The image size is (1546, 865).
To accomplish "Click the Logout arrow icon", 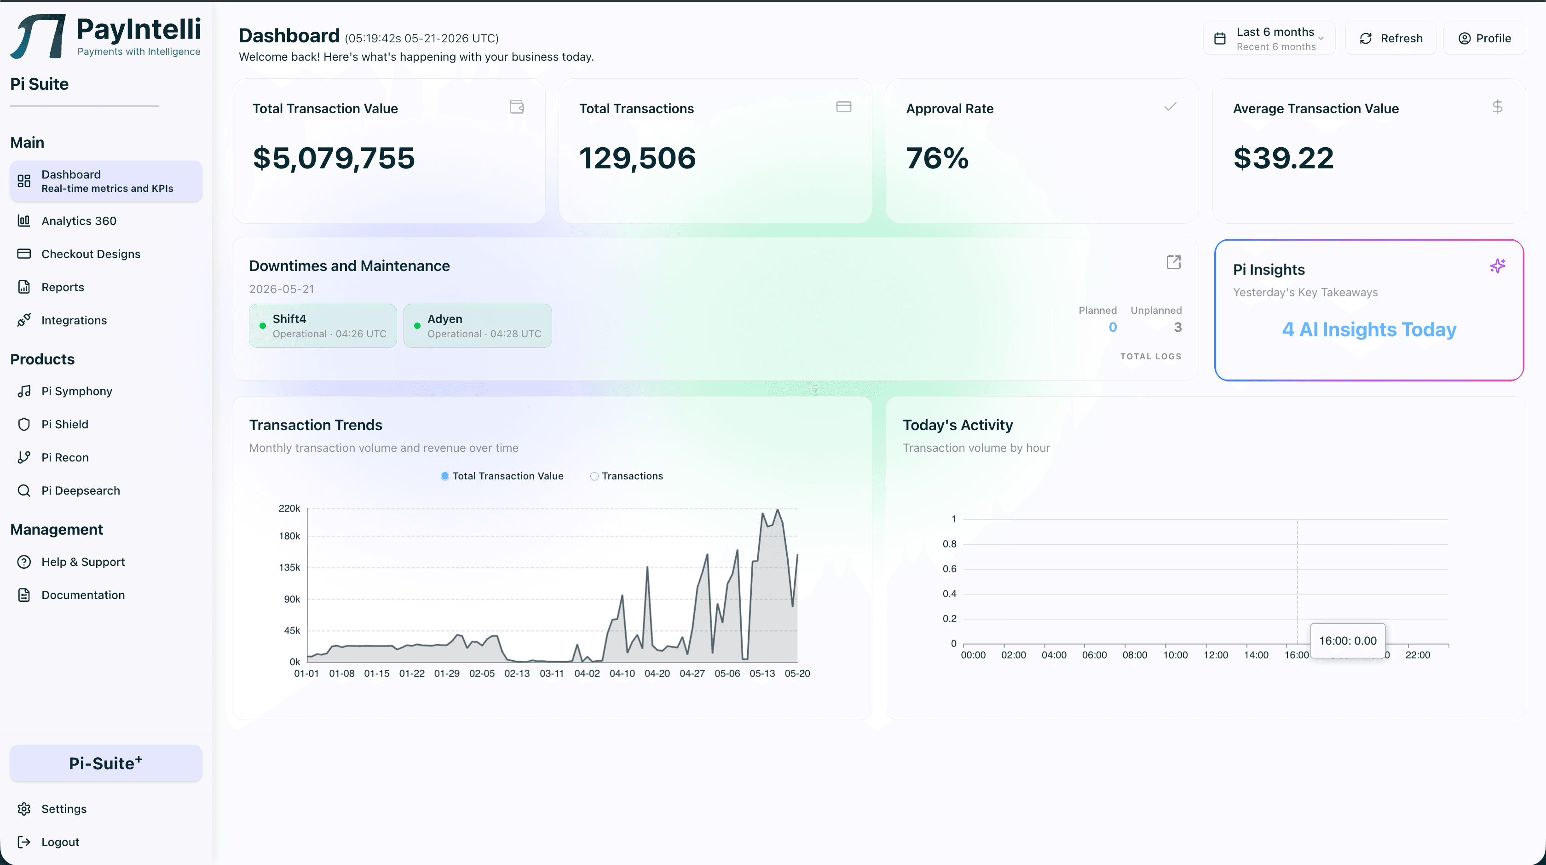I will point(24,842).
